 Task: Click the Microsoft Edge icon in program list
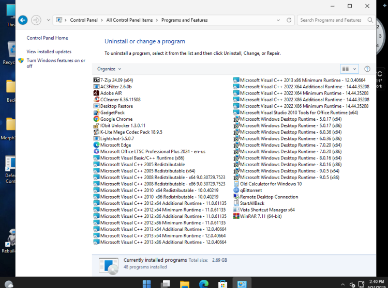pyautogui.click(x=96, y=145)
